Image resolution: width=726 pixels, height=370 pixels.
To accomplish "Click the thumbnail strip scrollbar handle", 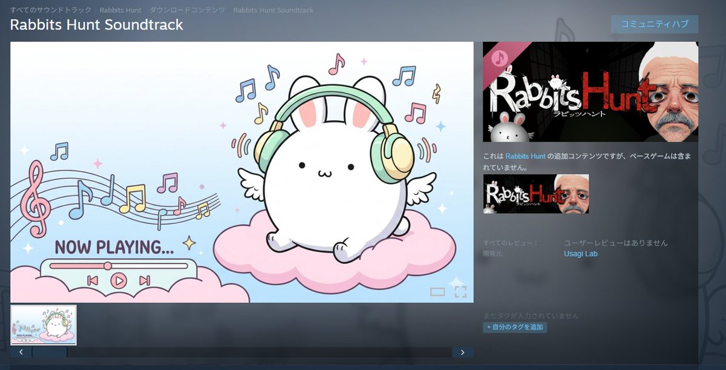I will click(50, 352).
